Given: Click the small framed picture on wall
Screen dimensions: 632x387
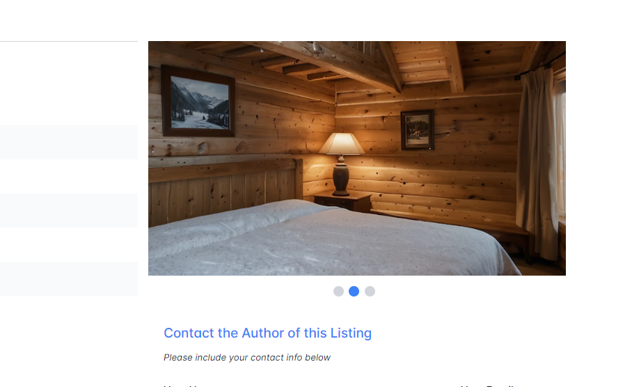Looking at the screenshot, I should (x=418, y=129).
